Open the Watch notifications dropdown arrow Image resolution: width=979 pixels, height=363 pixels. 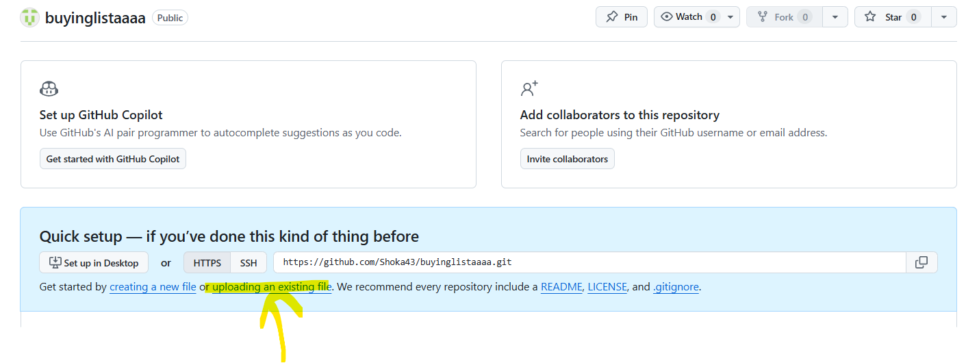[731, 17]
